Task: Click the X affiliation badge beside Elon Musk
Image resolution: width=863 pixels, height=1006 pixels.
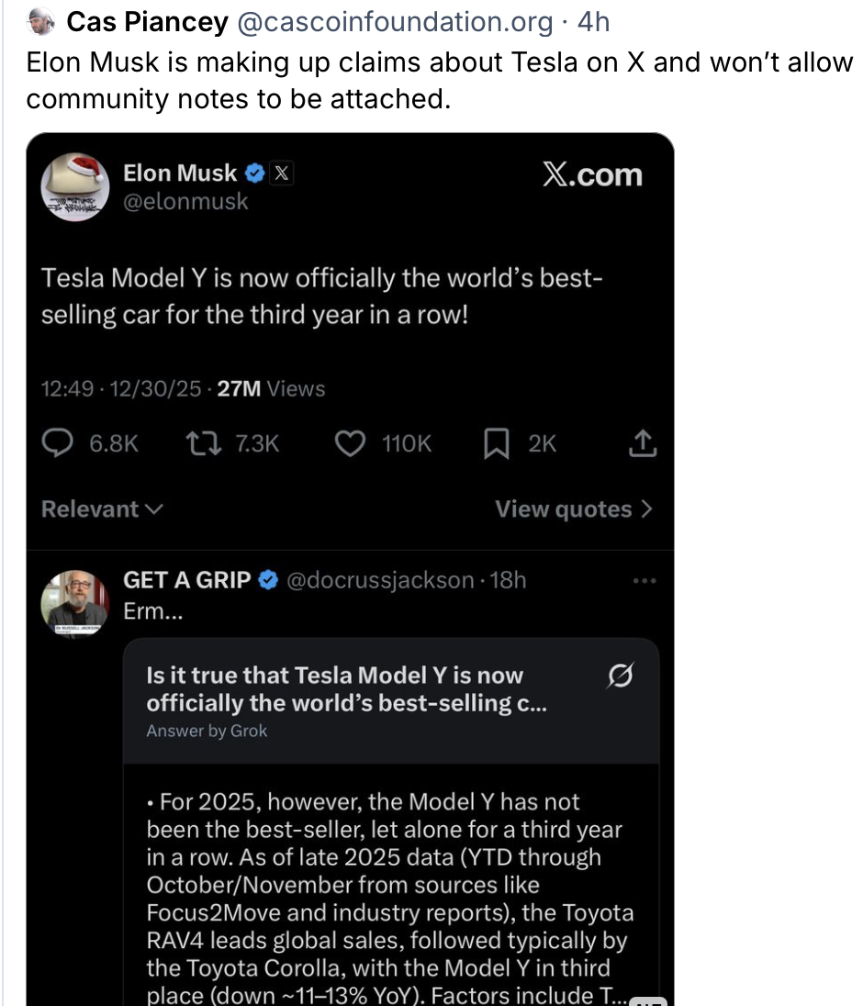Action: tap(282, 173)
